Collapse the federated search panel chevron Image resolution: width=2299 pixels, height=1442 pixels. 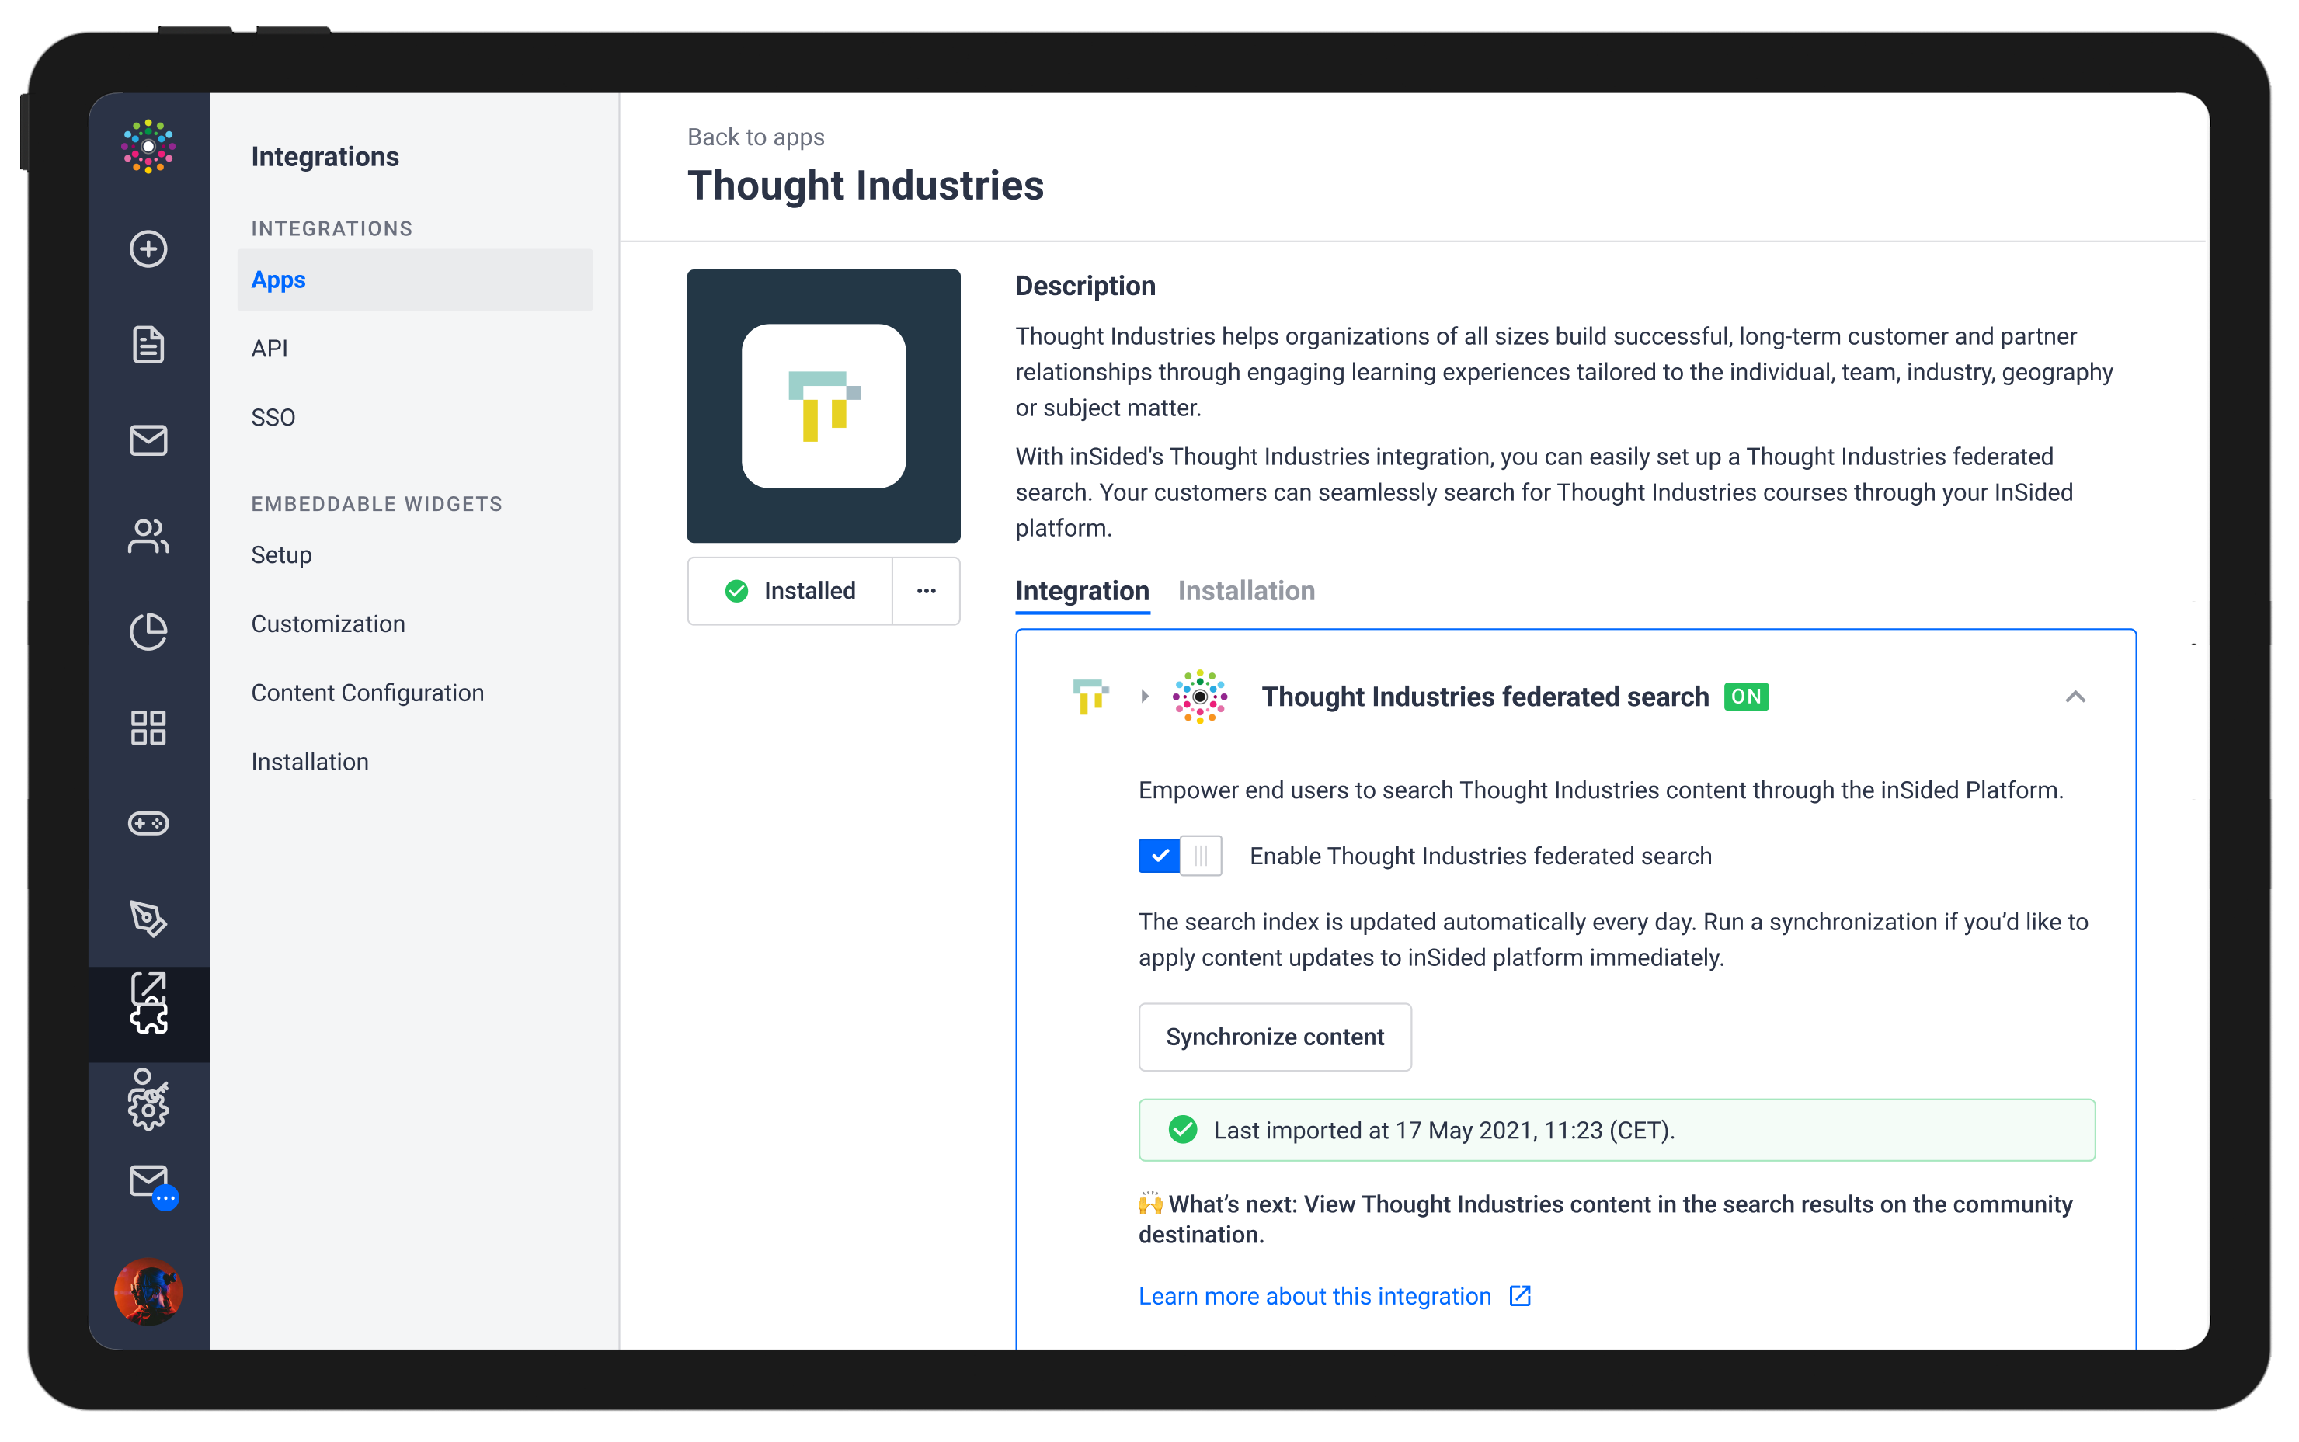[x=2075, y=697]
